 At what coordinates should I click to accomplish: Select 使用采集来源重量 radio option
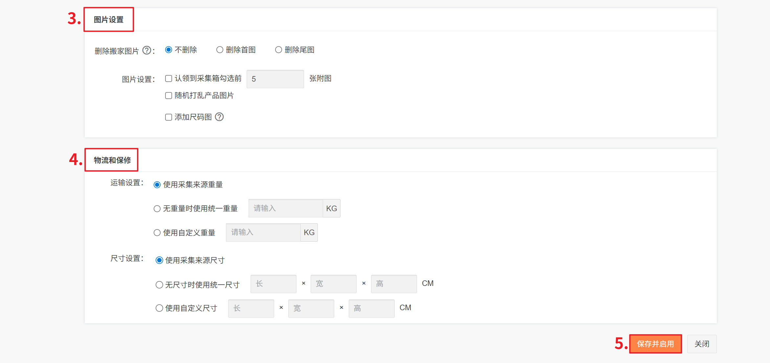pos(157,185)
